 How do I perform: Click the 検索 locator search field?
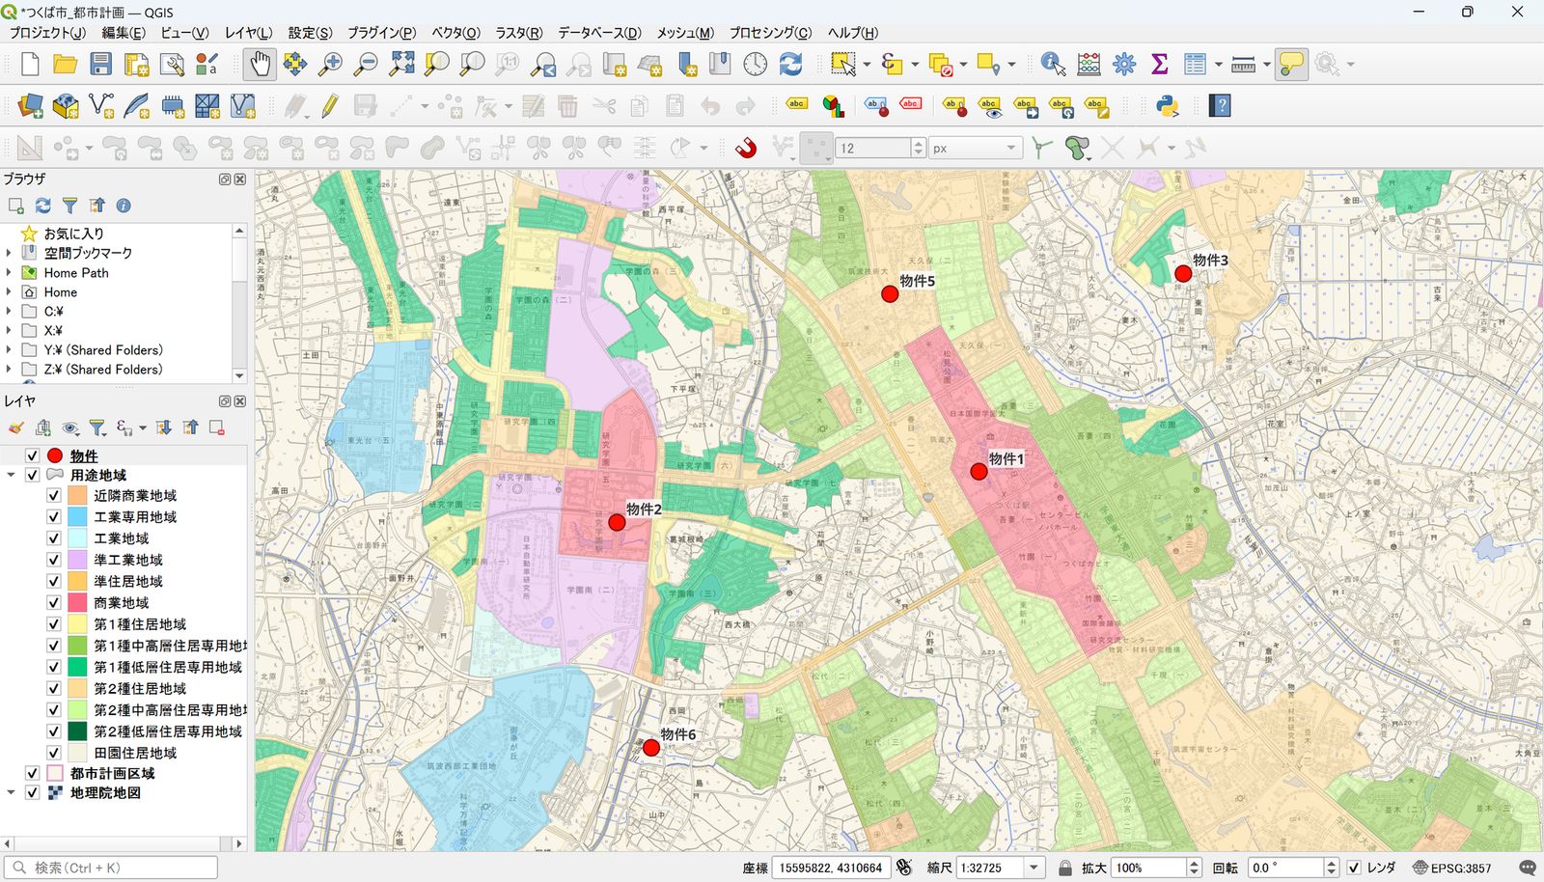point(111,868)
